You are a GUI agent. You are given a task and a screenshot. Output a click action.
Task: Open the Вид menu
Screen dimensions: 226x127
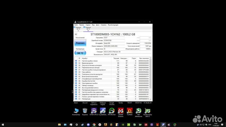93,25
